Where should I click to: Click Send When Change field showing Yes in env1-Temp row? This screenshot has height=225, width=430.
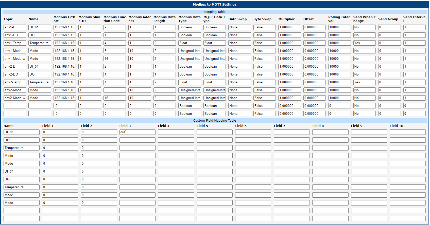tap(365, 43)
